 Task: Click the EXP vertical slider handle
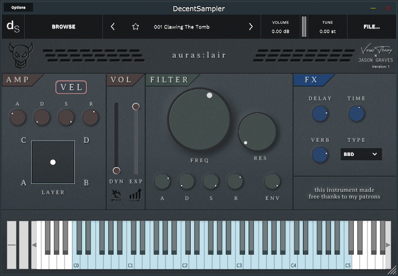tap(136, 107)
